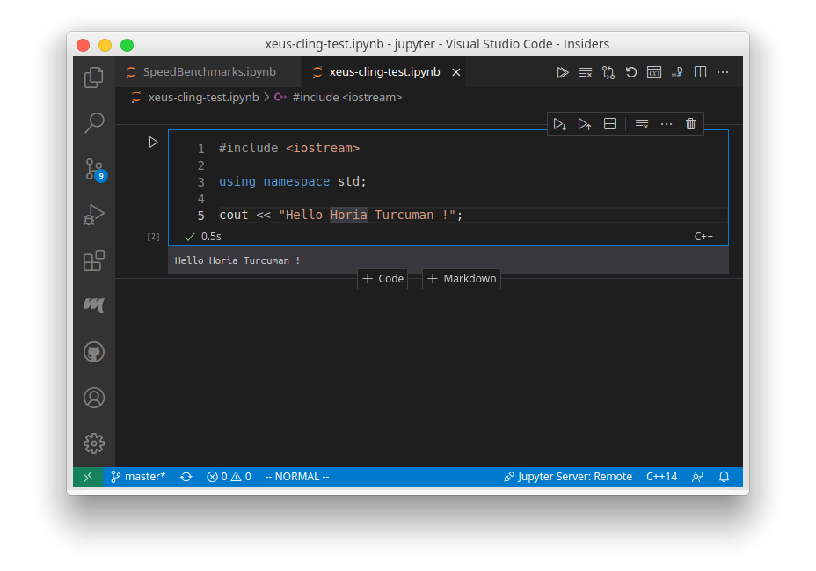Expand the cell toolbar More Actions menu

point(667,124)
